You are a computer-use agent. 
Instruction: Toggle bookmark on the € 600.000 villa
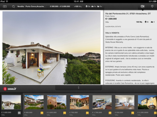(42, 113)
